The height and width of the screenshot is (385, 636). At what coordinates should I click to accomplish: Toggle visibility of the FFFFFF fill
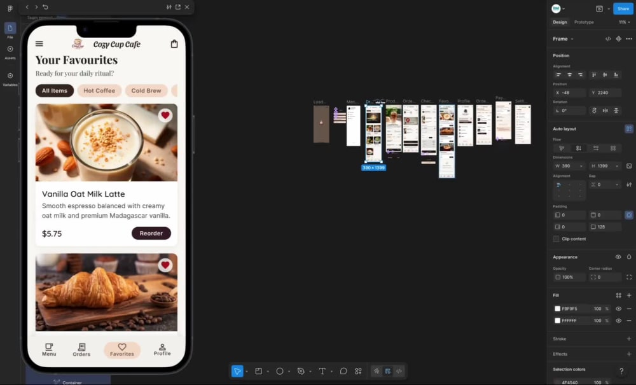pos(619,321)
